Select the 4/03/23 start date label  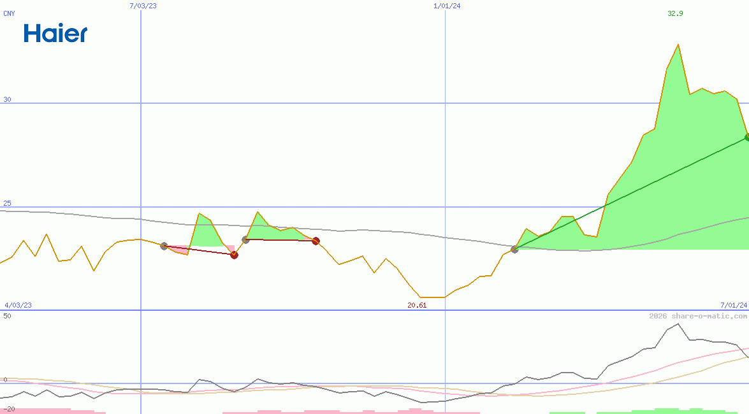coord(18,305)
